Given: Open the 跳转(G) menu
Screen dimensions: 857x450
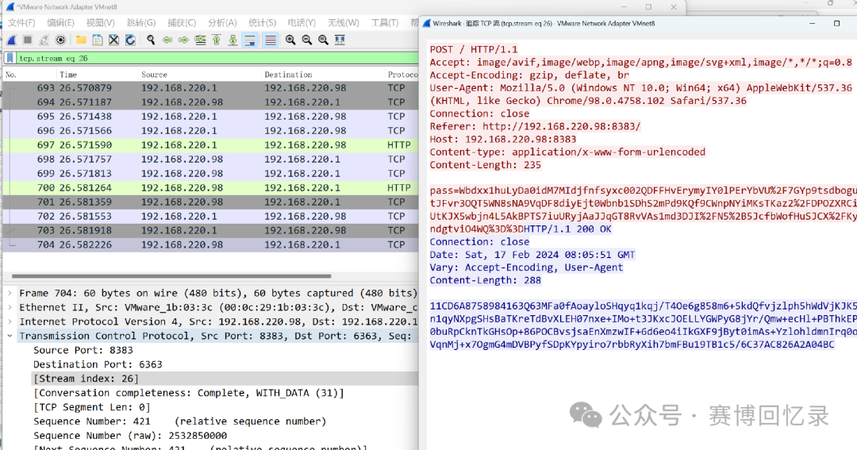Looking at the screenshot, I should 141,23.
